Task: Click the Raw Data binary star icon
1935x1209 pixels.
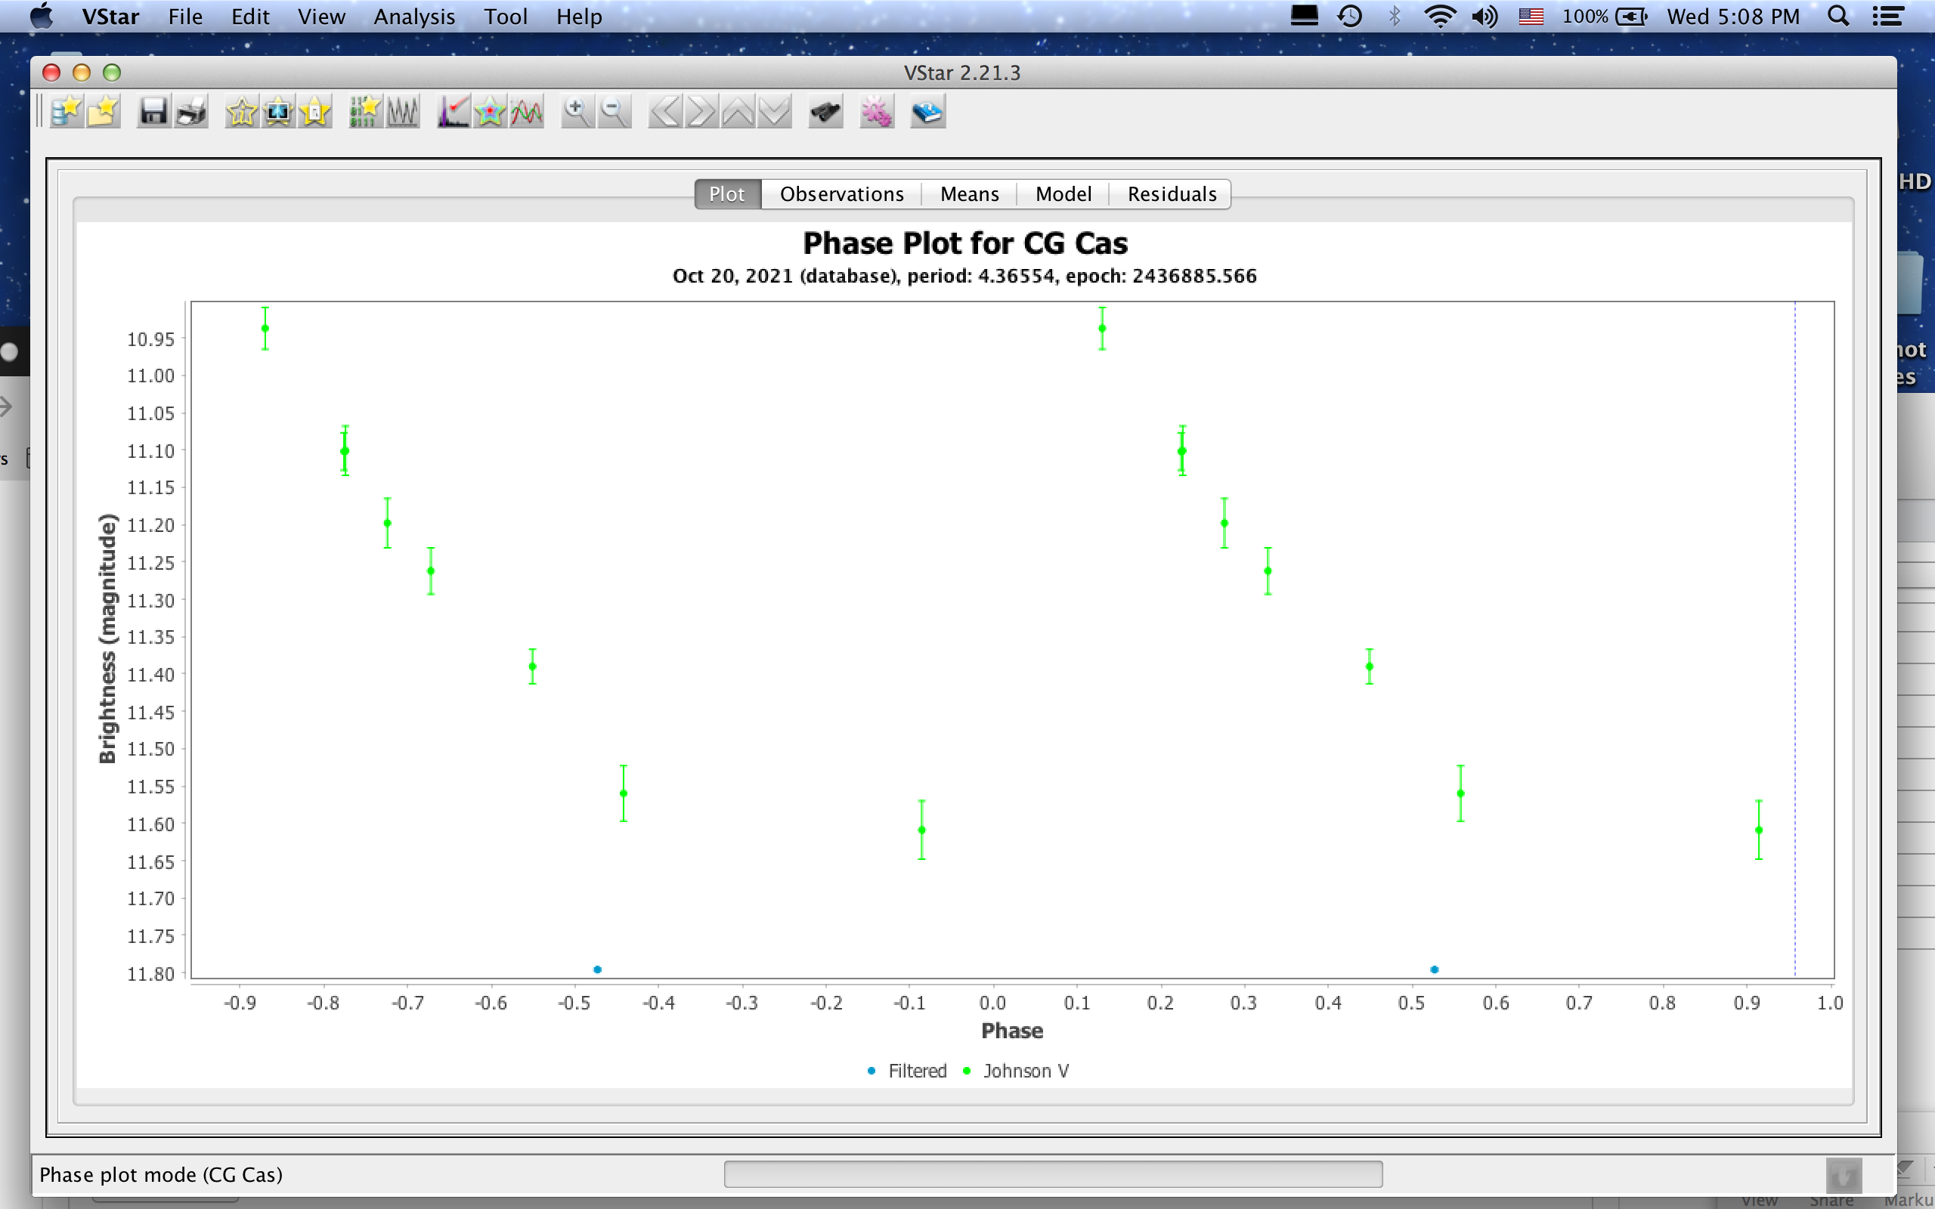Action: (364, 112)
